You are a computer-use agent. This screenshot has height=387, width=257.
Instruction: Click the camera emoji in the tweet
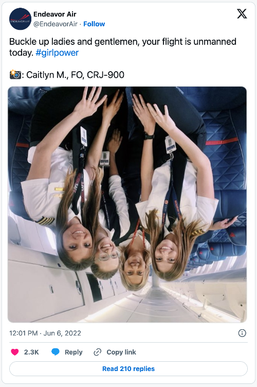point(15,75)
